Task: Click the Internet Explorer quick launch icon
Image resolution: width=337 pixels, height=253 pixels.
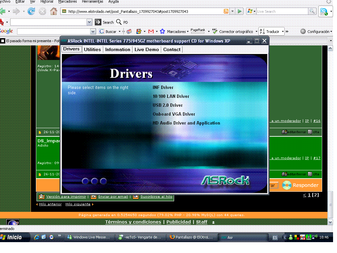Action: pyautogui.click(x=37, y=237)
